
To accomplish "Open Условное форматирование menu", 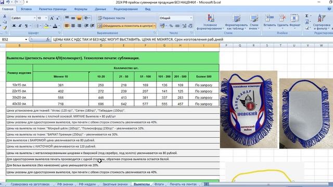I will 210,22.
